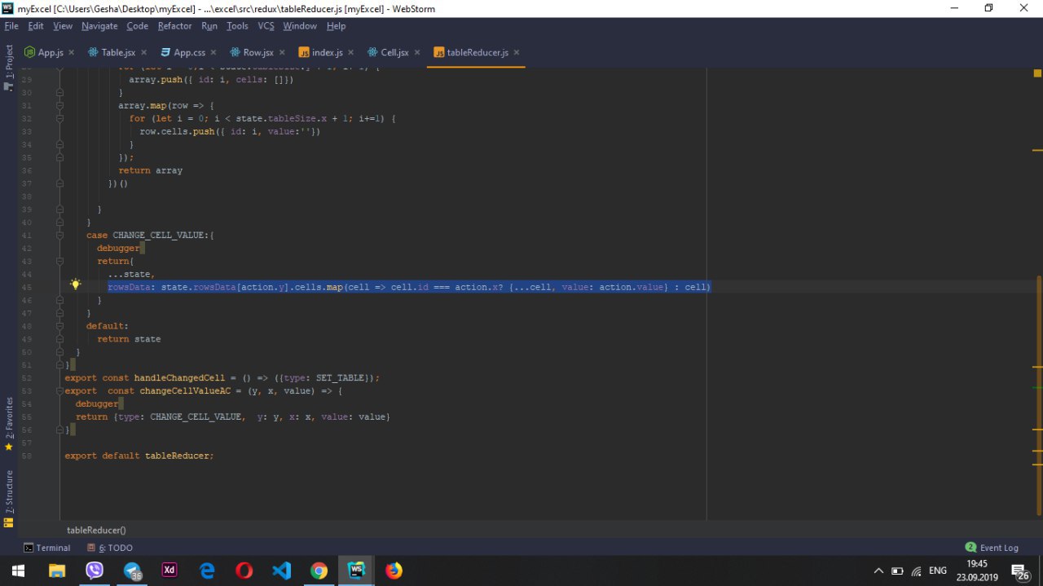Open the Edit menu
The width and height of the screenshot is (1043, 586).
(x=36, y=26)
